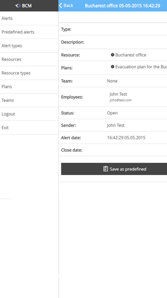Choose Logout from the sidebar
The image size is (167, 298).
(29, 114)
